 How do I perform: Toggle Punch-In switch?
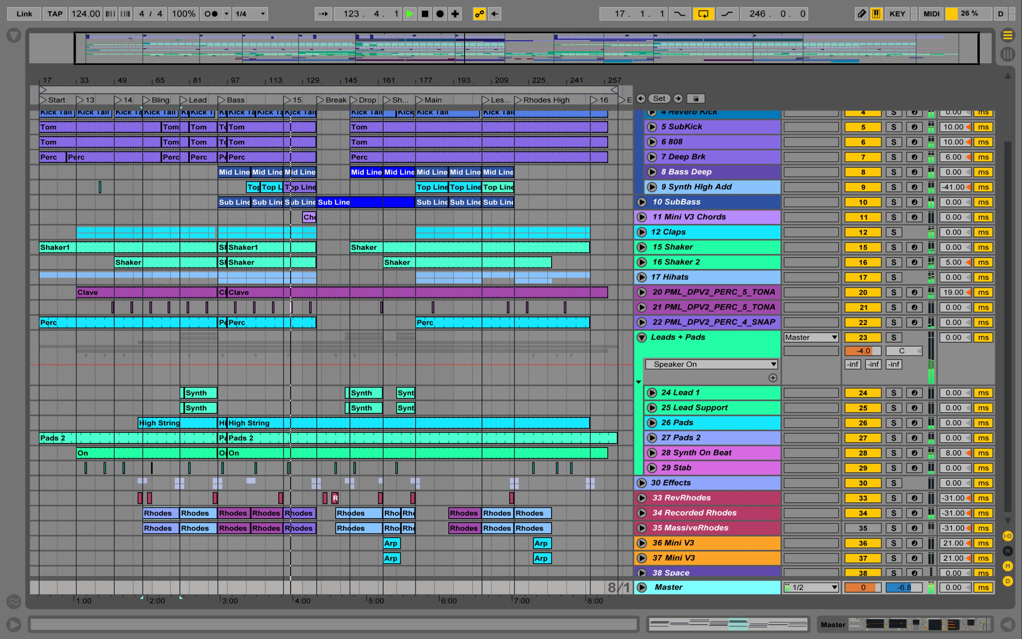tap(680, 14)
